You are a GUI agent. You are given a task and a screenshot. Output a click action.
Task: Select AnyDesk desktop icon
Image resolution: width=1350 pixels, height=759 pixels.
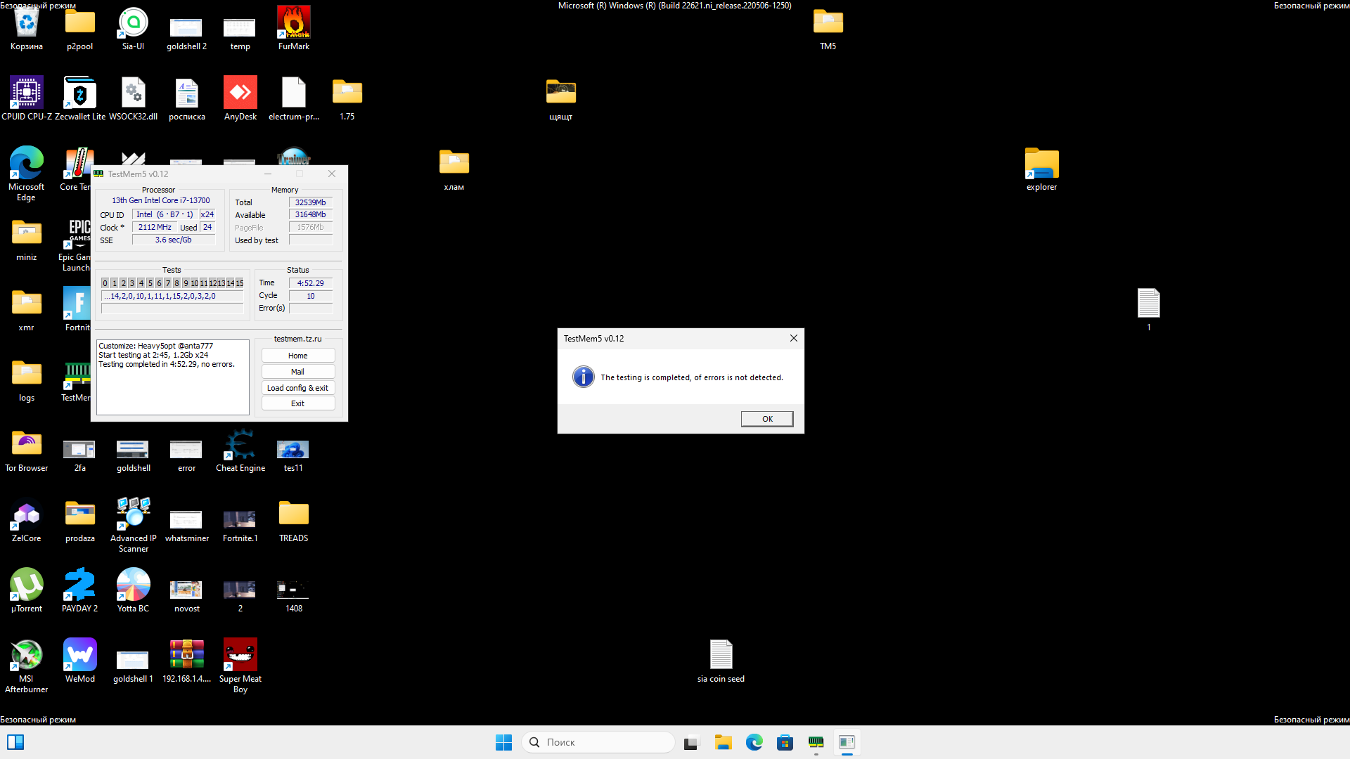(240, 93)
